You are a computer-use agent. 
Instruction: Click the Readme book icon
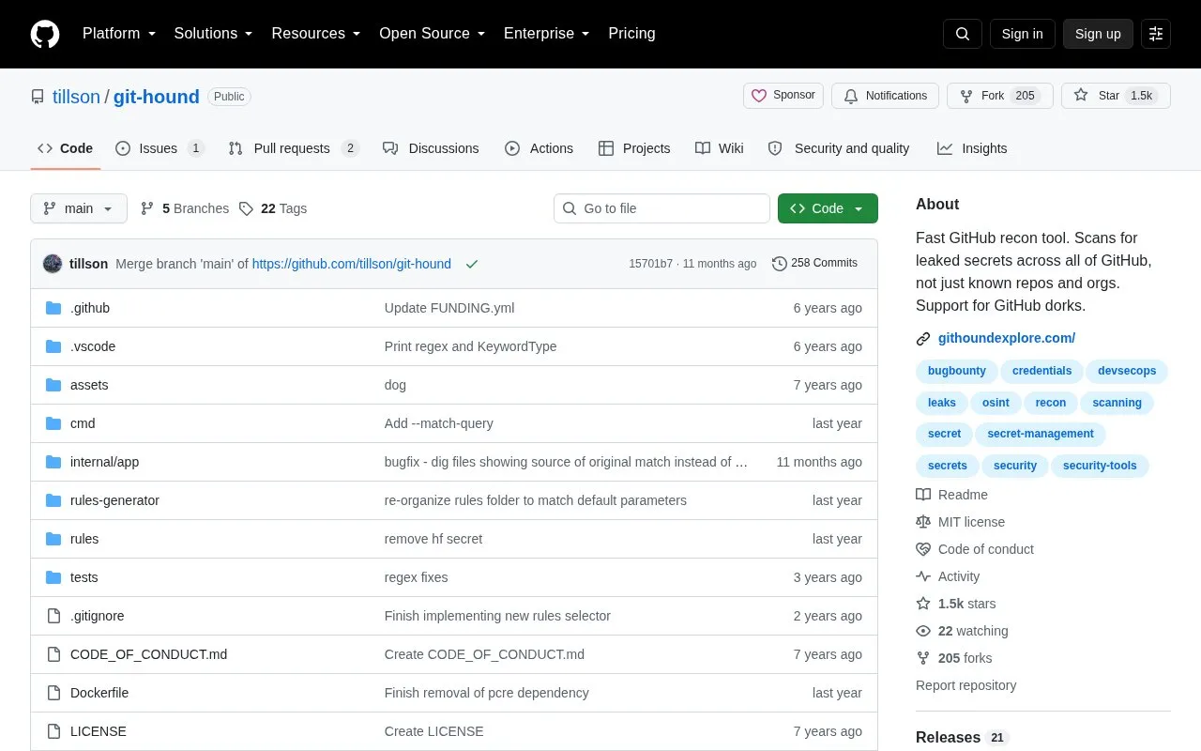[x=923, y=495]
